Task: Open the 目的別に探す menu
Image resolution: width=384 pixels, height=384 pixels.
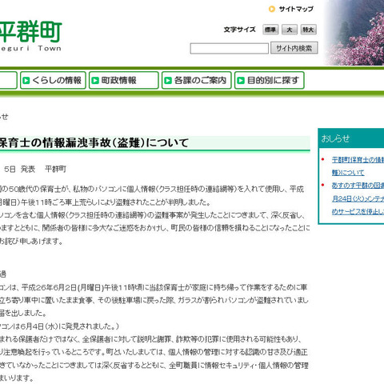Action: coord(270,80)
